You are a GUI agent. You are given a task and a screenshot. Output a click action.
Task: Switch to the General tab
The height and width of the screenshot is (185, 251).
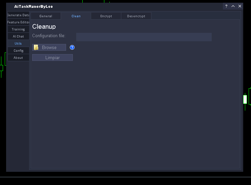coord(46,16)
